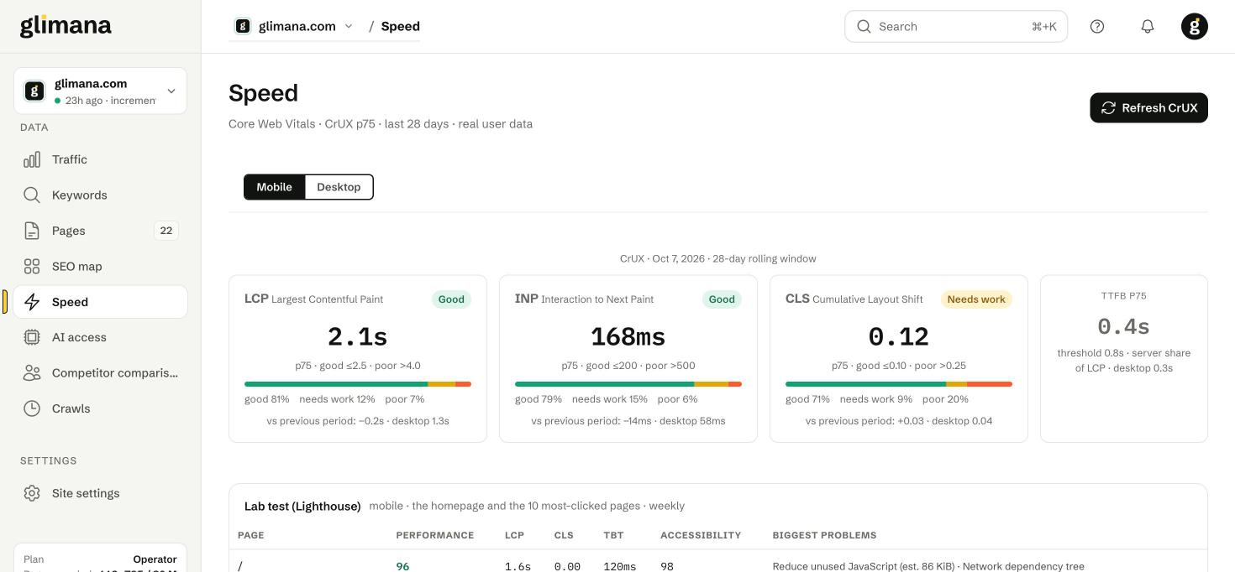1235x572 pixels.
Task: Click the CLS value 0.12
Action: [899, 337]
